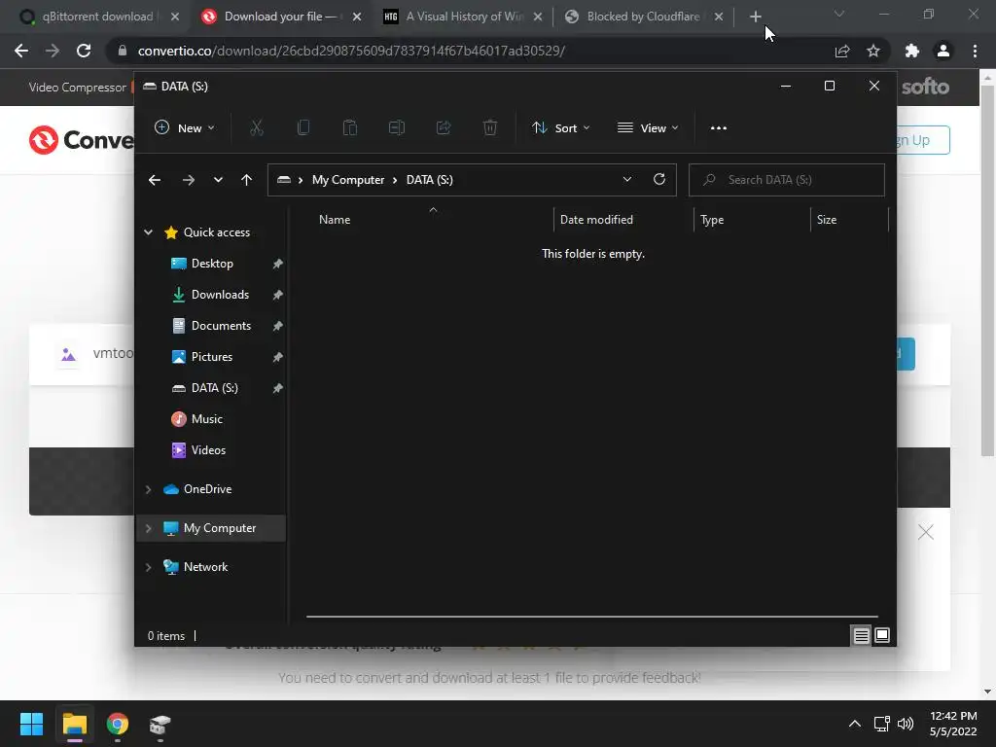
Task: Open the third pinned taskbar app
Action: [160, 724]
